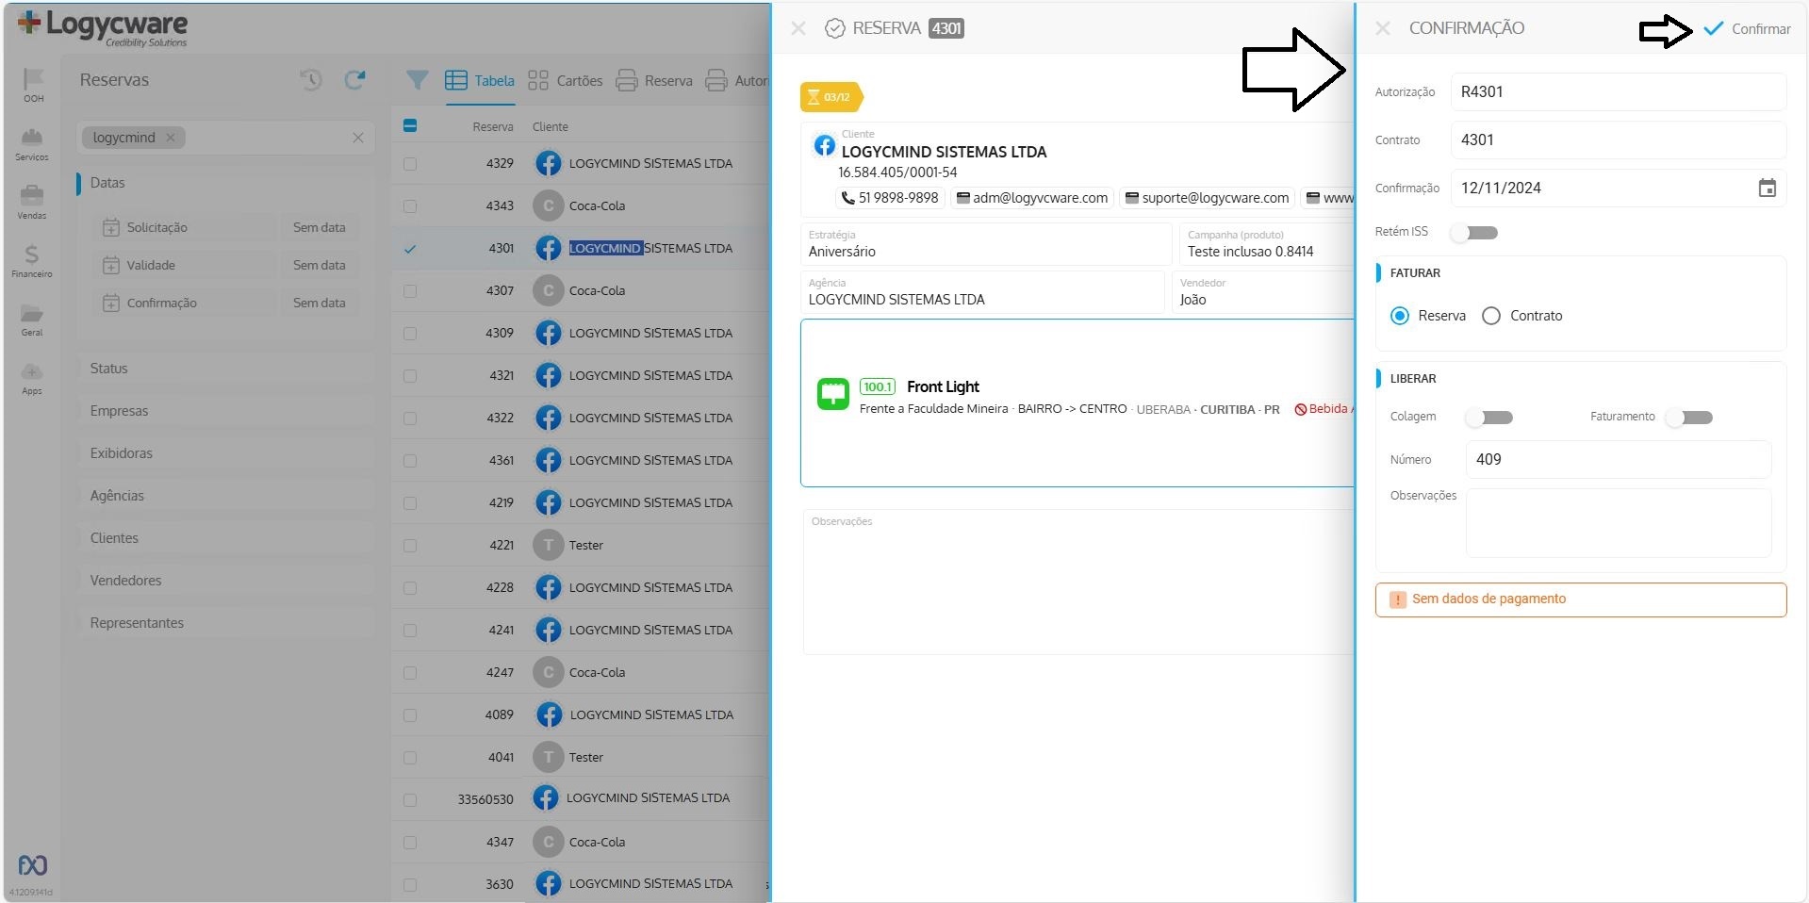This screenshot has width=1809, height=903.
Task: Expand the Clientes filter section
Action: [225, 538]
